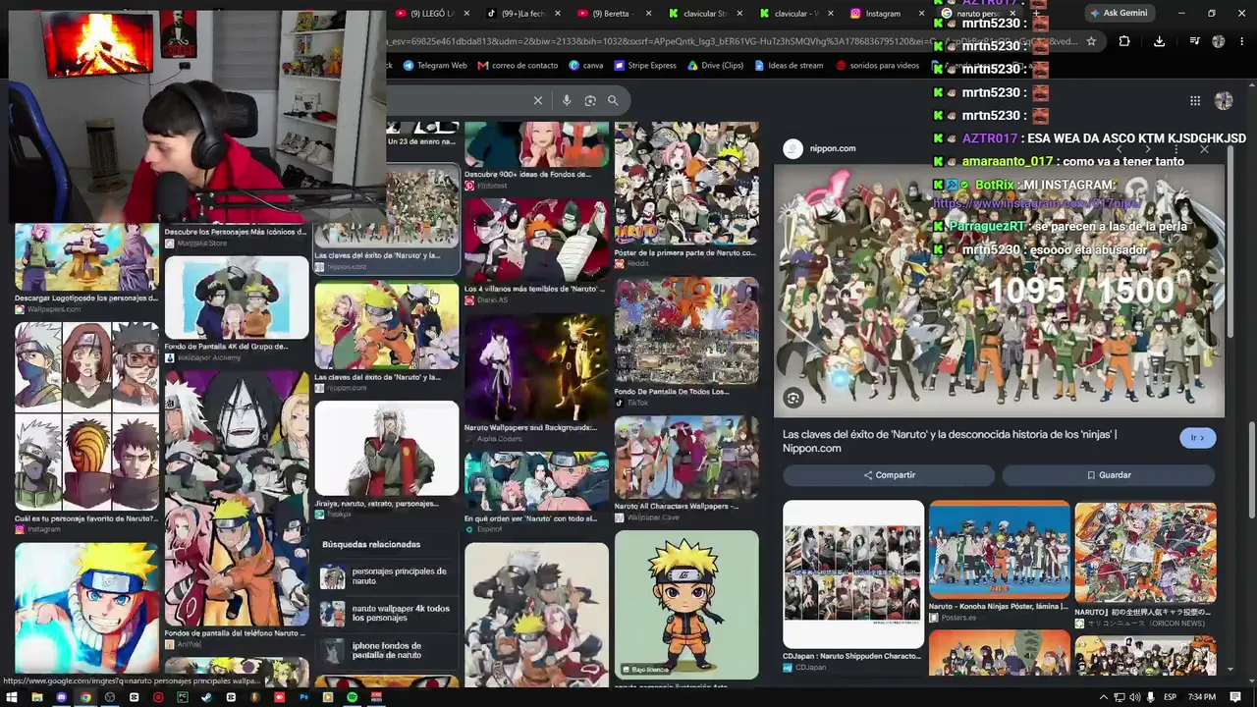The height and width of the screenshot is (707, 1257).
Task: Open the sonidos para videos bookmark
Action: tap(878, 66)
